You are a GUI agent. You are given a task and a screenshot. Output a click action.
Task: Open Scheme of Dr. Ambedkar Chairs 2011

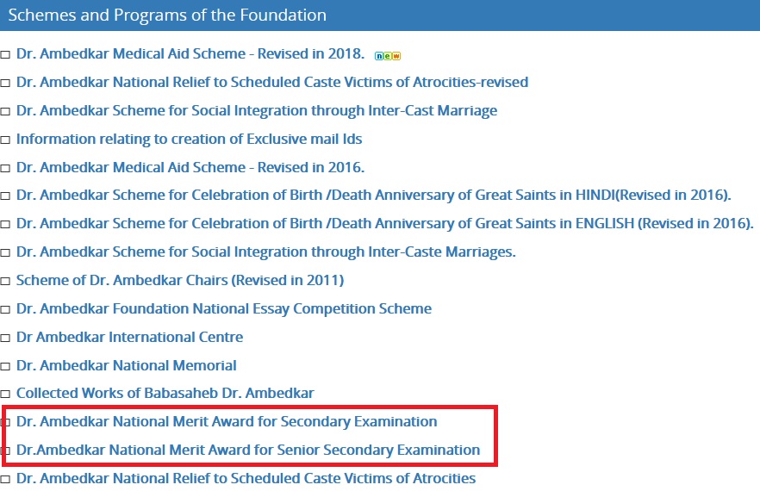(x=180, y=281)
